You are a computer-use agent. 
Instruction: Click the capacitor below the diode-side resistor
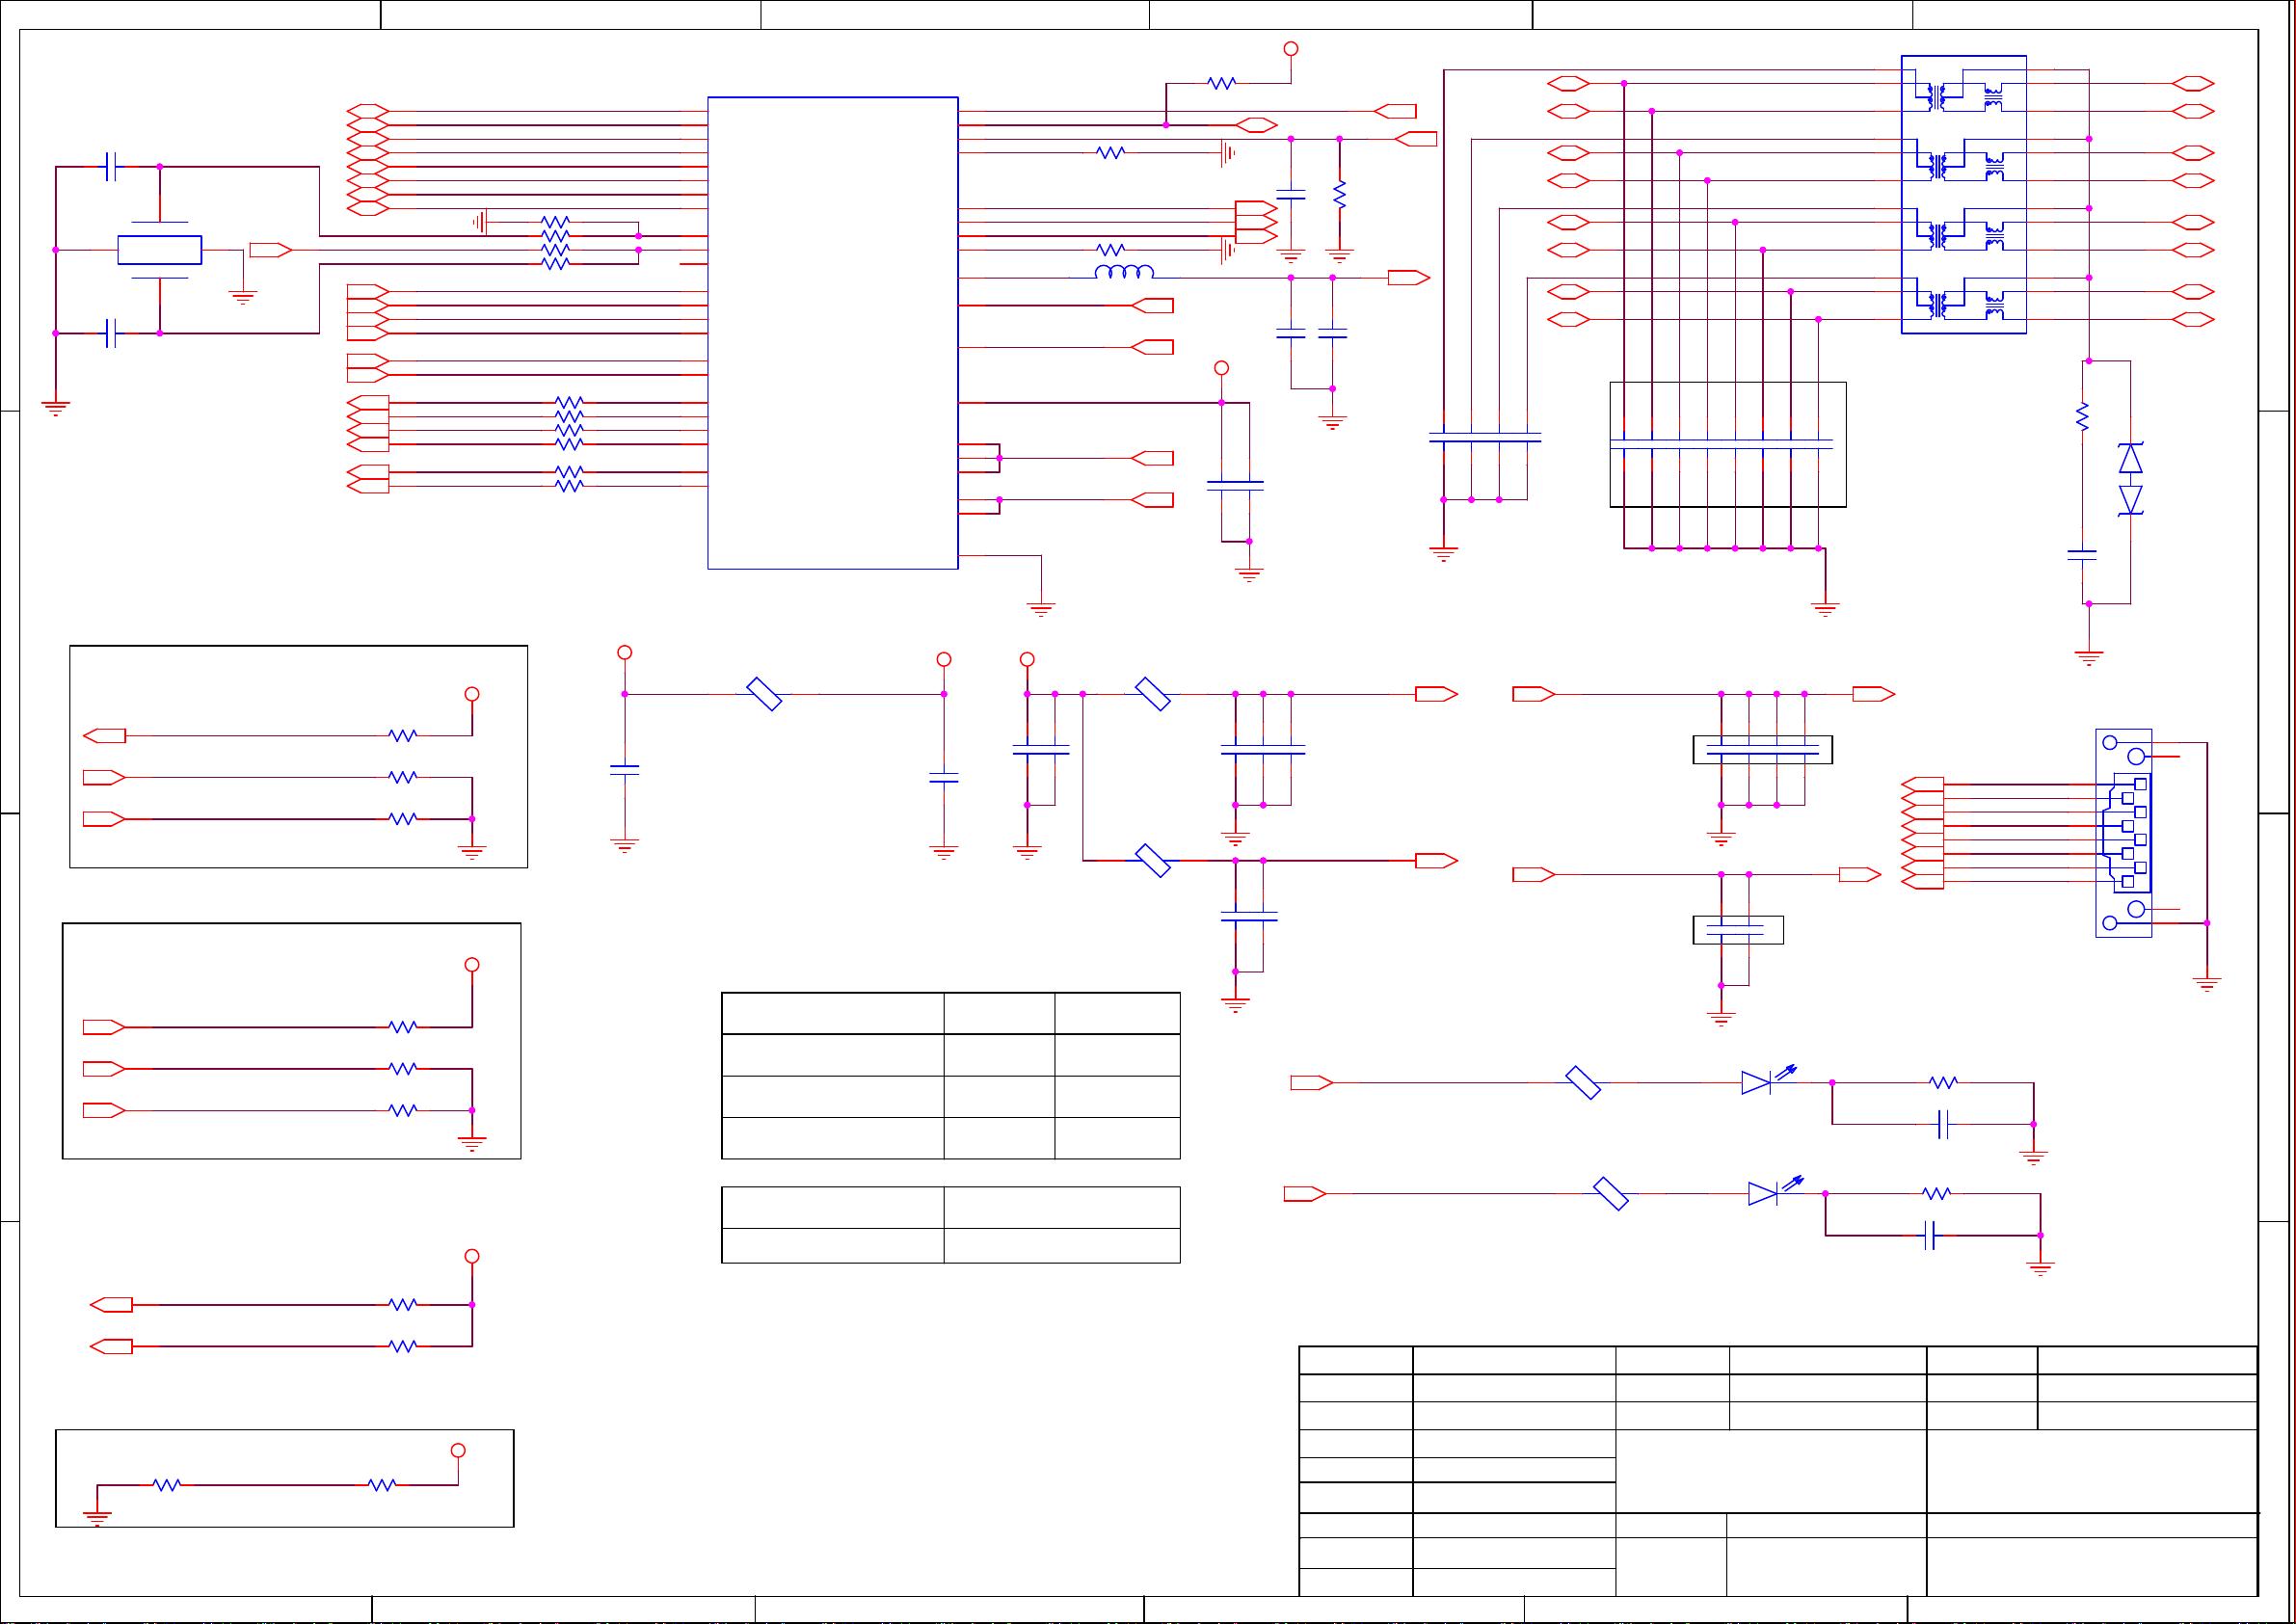tap(2082, 553)
